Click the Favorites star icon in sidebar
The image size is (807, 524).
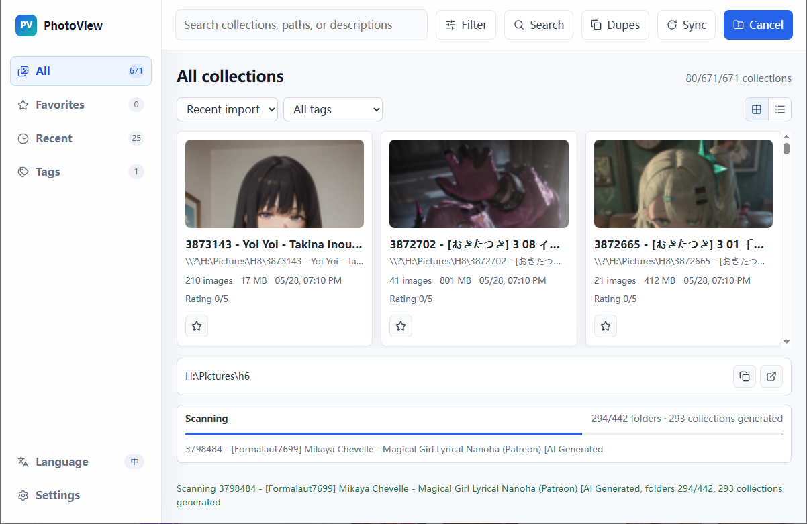click(x=23, y=105)
